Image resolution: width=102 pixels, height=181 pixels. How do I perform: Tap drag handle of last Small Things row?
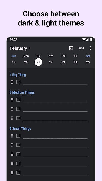click(12, 173)
